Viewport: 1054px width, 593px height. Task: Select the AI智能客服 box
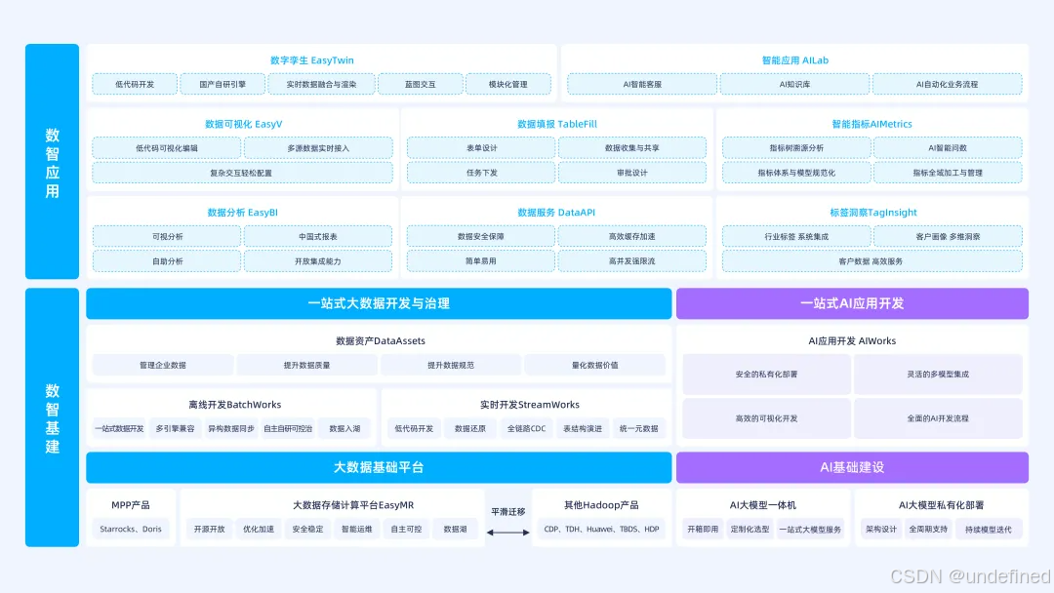(642, 85)
